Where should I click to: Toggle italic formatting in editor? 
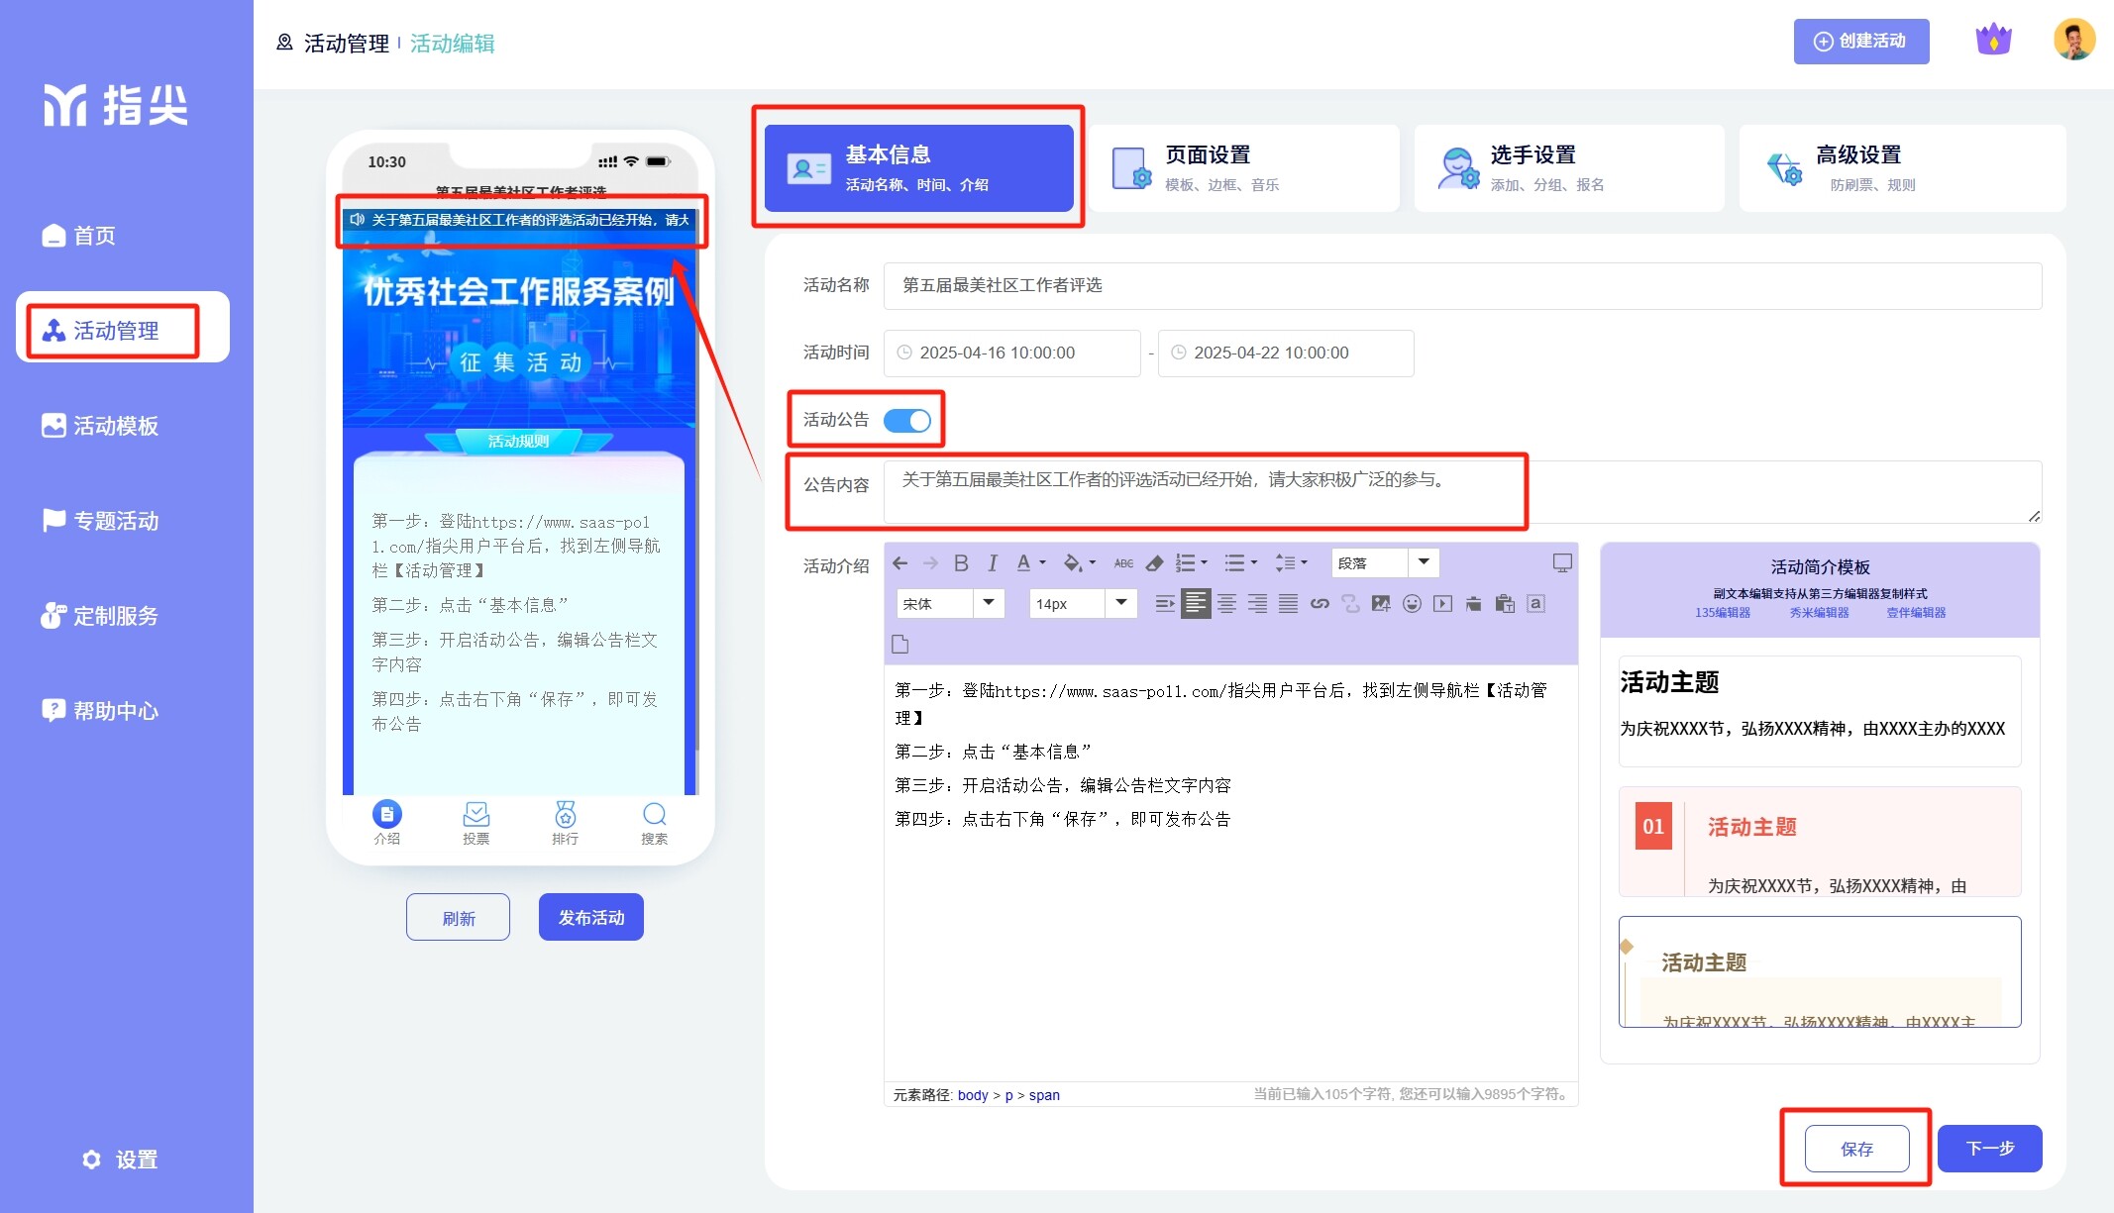click(x=992, y=563)
